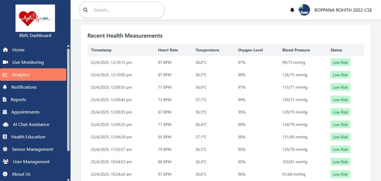Open User Management
This screenshot has height=181, width=381.
coord(33,162)
